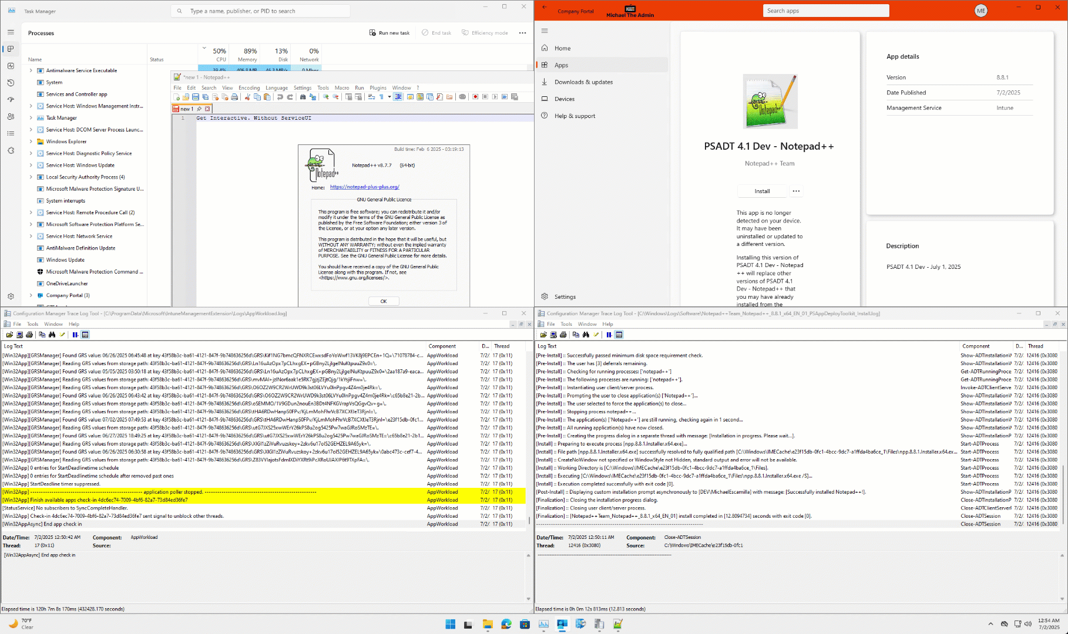Switch to the new 1 tab in Notepad++
Image resolution: width=1068 pixels, height=634 pixels.
click(188, 109)
